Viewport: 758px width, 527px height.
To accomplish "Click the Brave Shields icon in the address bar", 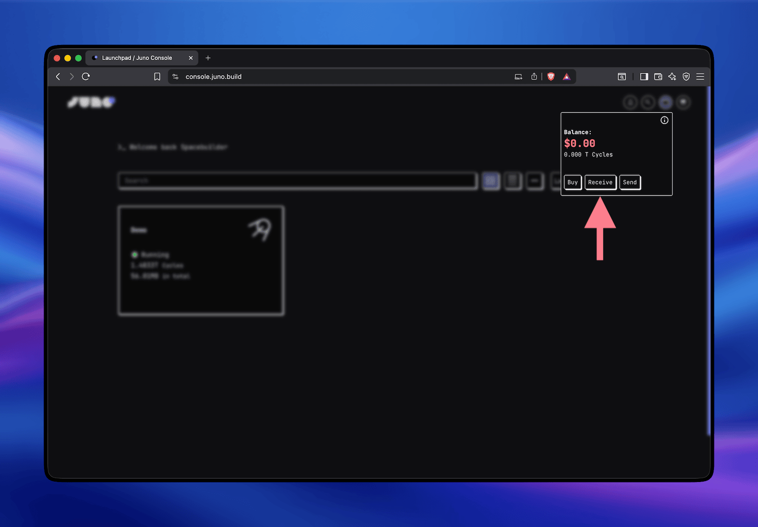I will 551,76.
